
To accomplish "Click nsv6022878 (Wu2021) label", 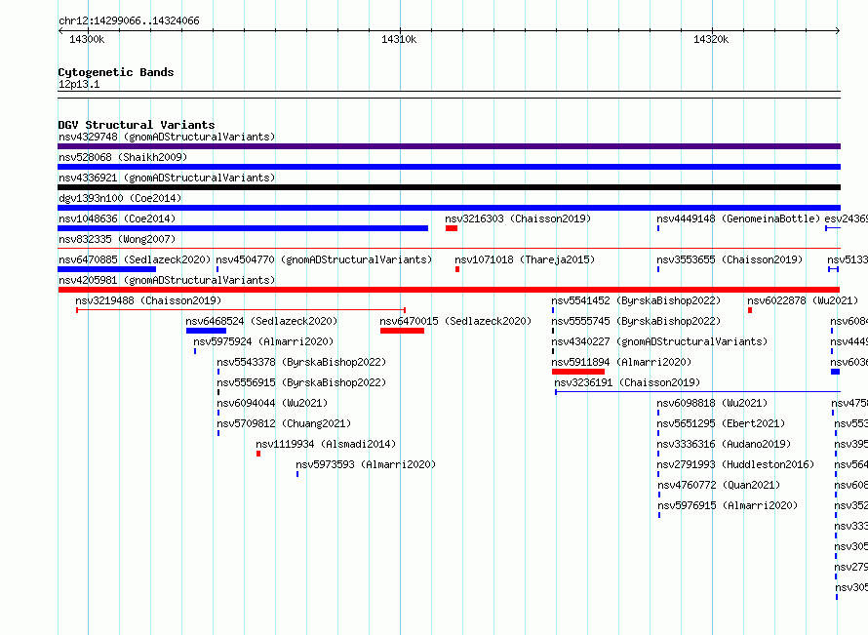I will (x=802, y=300).
